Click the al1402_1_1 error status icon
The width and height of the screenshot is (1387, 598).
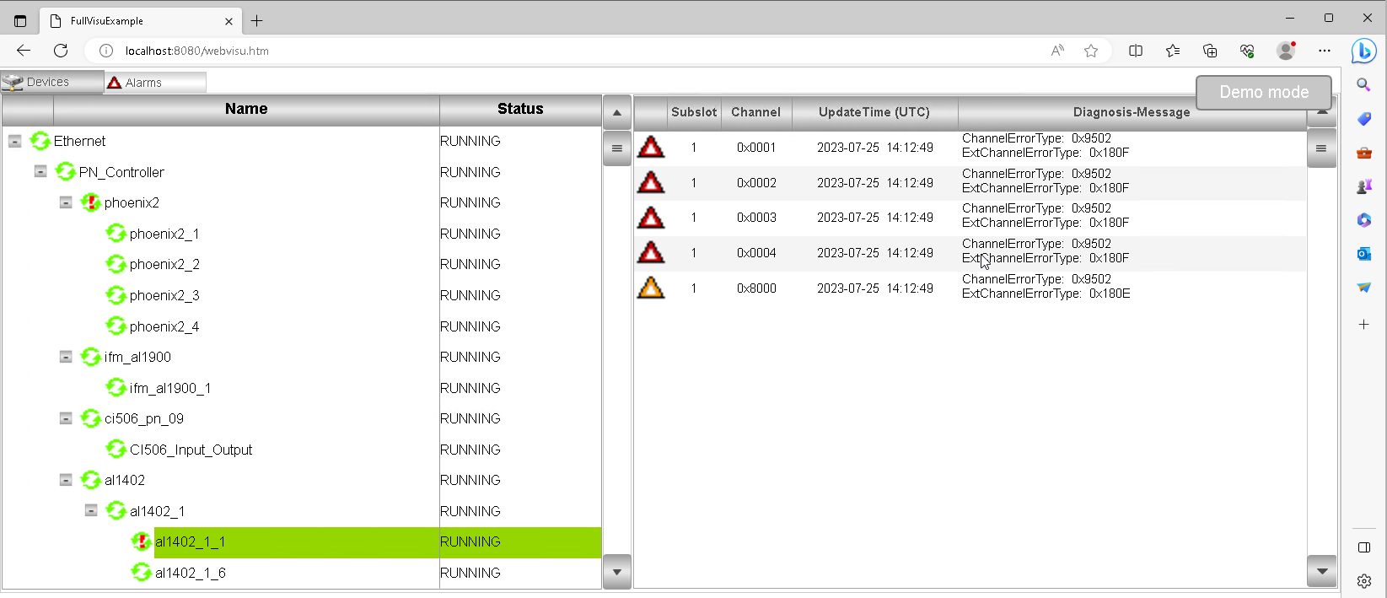(x=141, y=541)
